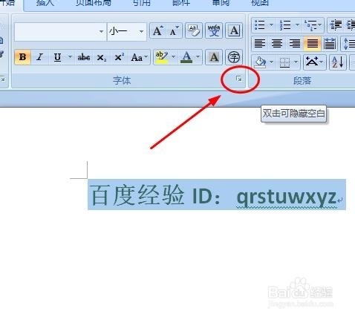Image resolution: width=355 pixels, height=317 pixels.
Task: Open the Change Case Aa menu
Action: coord(140,57)
